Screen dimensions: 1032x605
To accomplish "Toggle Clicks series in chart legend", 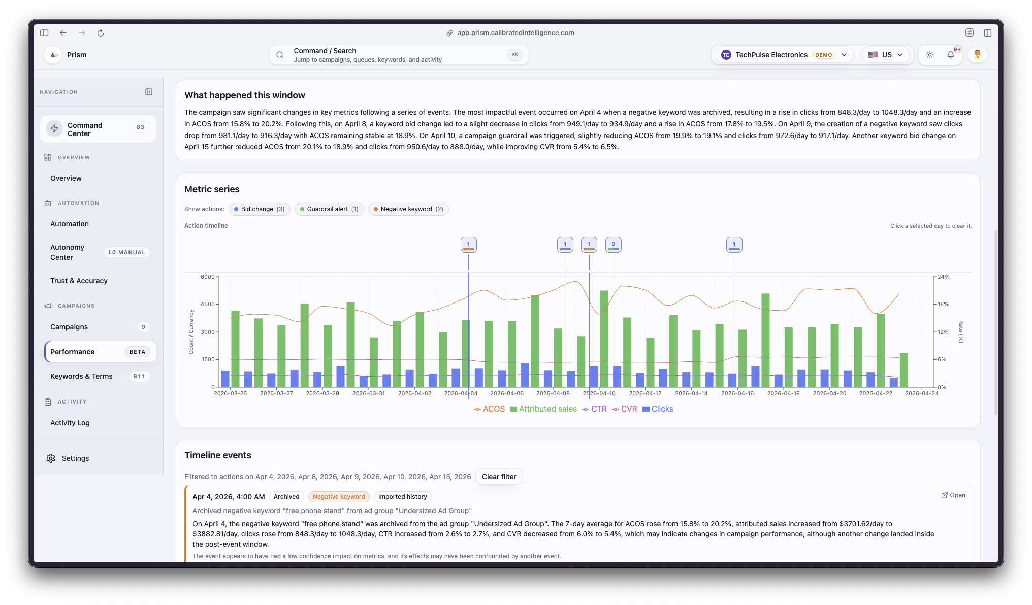I will (x=658, y=409).
